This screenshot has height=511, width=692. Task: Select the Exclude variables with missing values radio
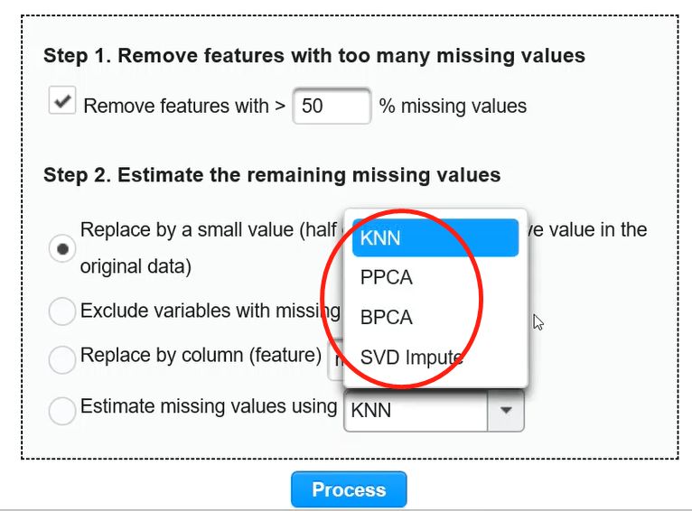coord(62,311)
